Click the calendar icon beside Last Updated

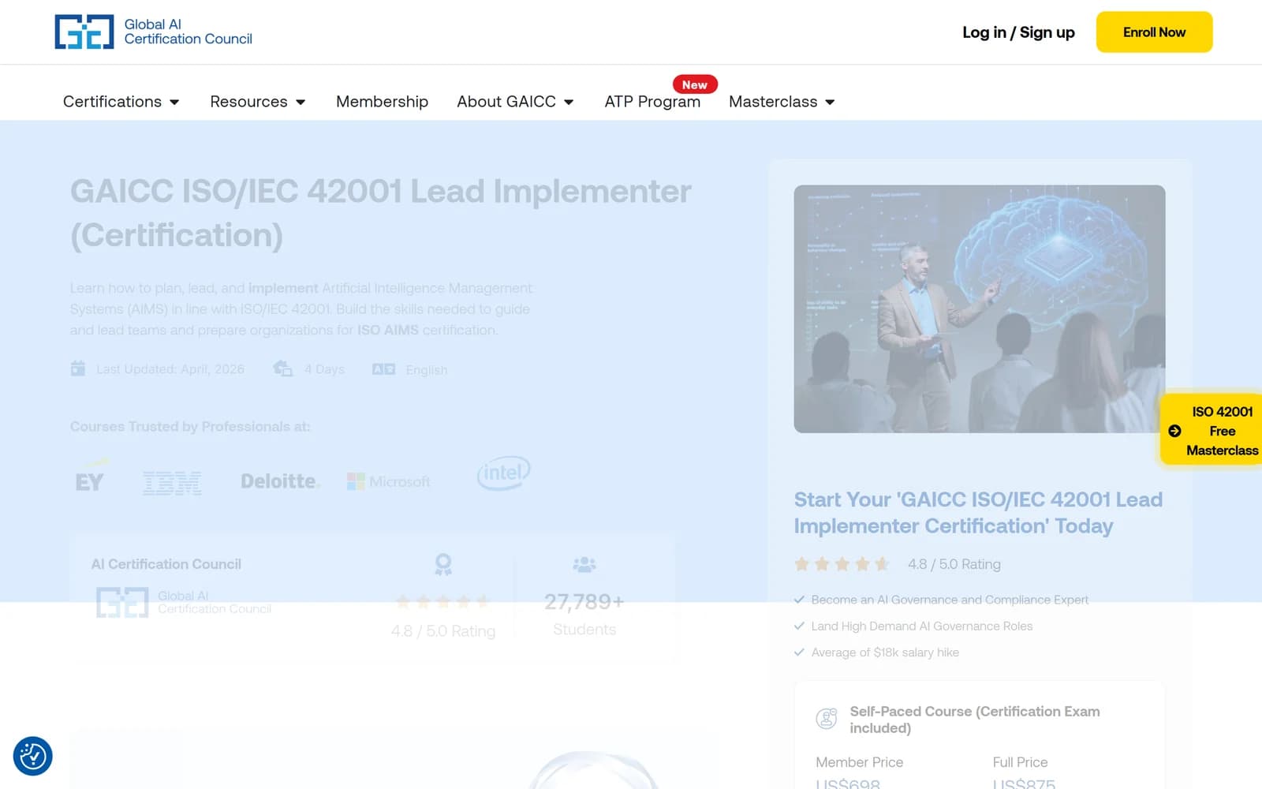click(78, 368)
